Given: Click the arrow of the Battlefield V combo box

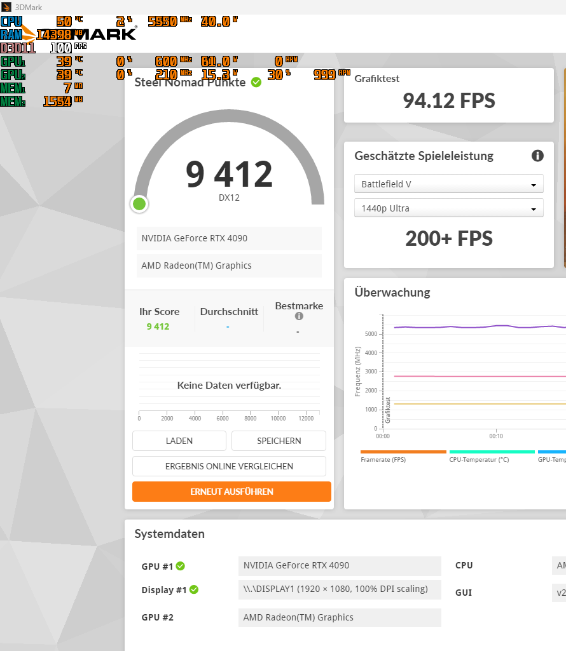Looking at the screenshot, I should [534, 185].
